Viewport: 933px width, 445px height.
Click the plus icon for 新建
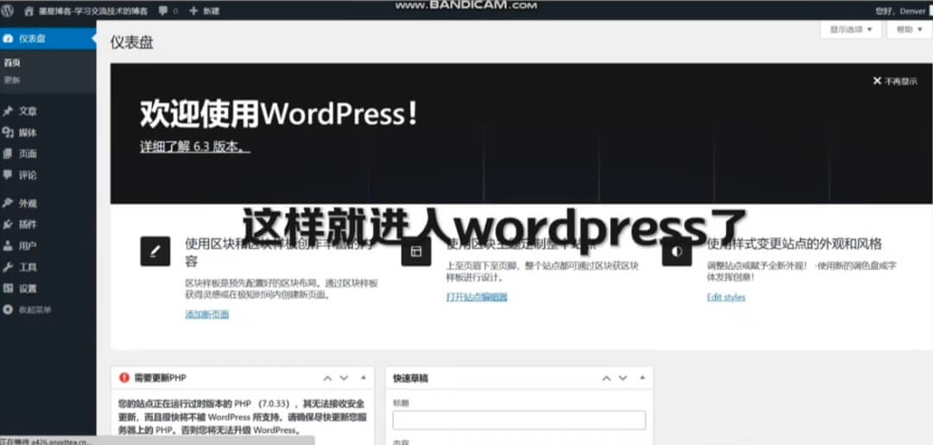194,10
